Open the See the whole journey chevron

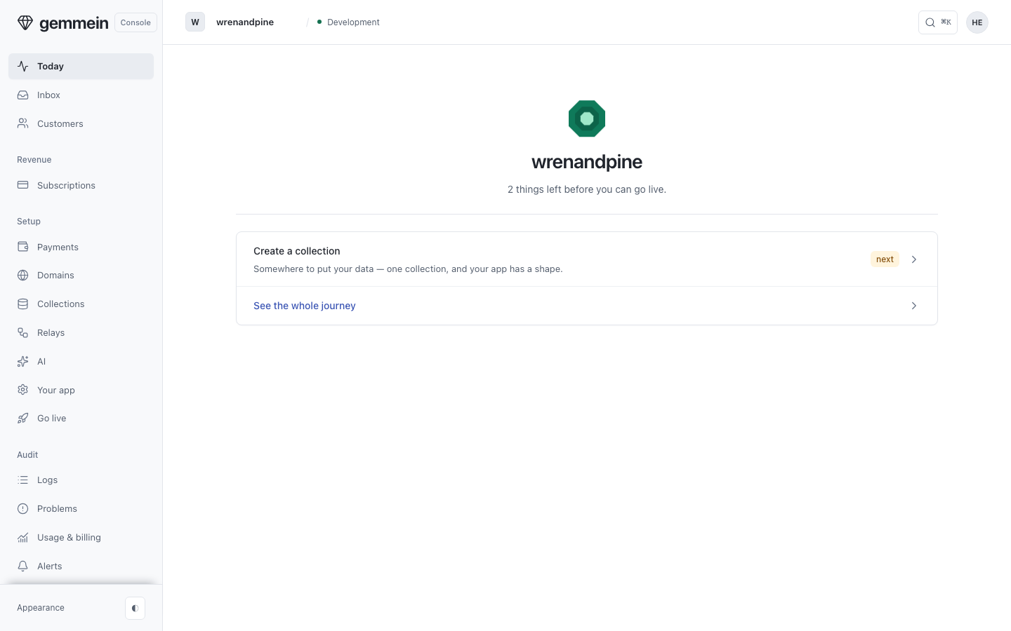(914, 306)
